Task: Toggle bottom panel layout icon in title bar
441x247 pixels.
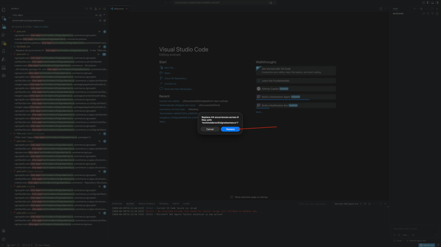Action: [433, 2]
